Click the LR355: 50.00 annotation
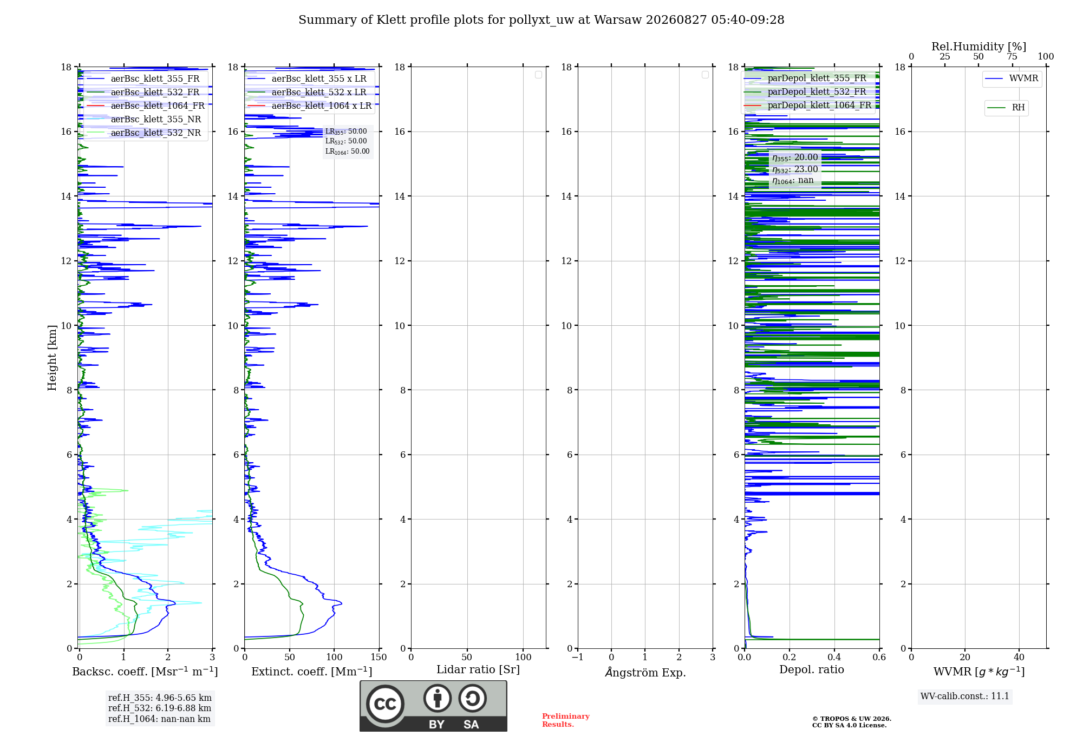The height and width of the screenshot is (736, 1083). coord(346,132)
